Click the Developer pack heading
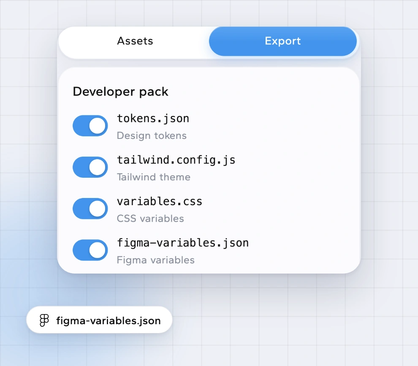 coord(120,92)
